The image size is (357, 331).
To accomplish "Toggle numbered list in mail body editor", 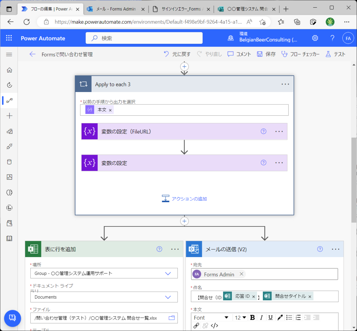I will (x=298, y=317).
